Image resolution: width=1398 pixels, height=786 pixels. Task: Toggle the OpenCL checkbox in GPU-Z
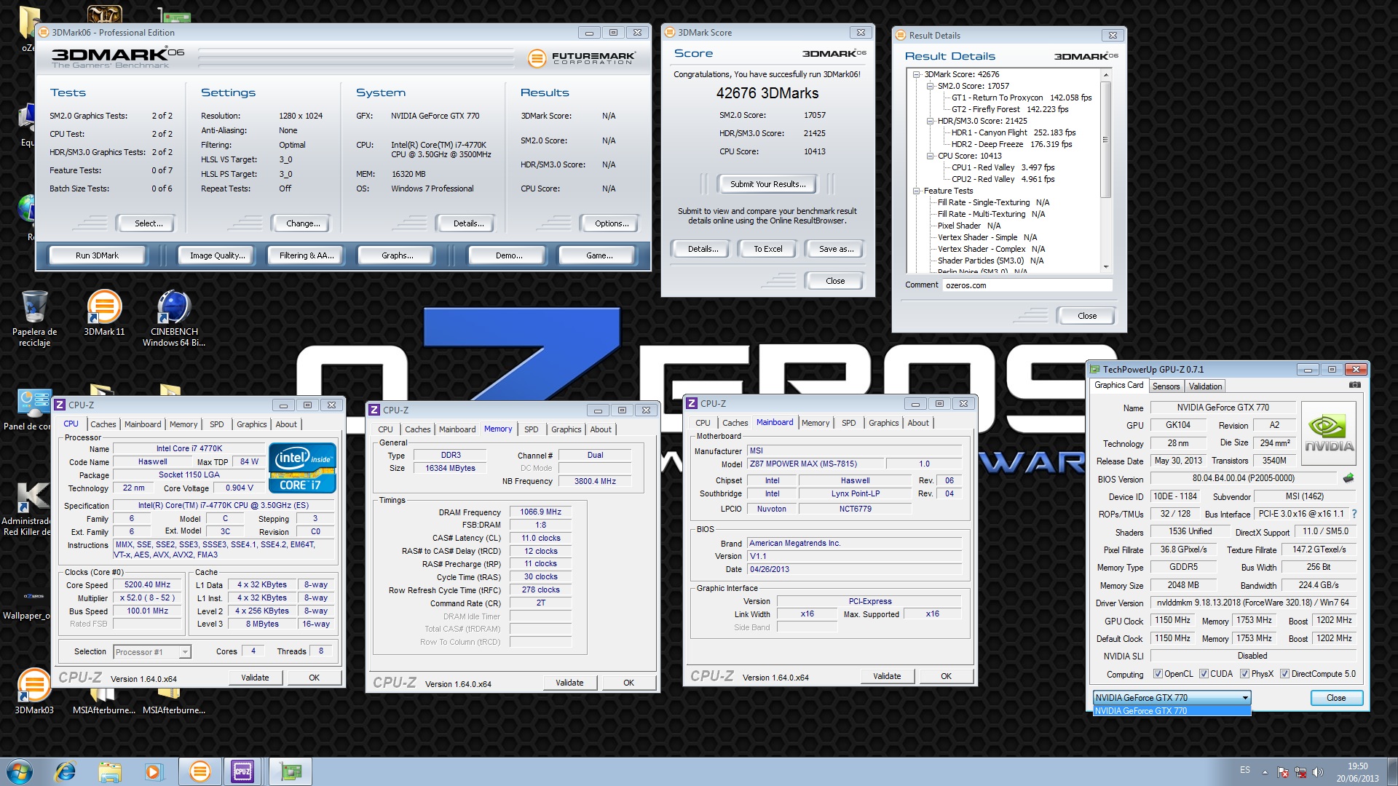click(x=1158, y=674)
